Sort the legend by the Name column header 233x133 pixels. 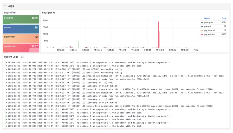(x=207, y=18)
